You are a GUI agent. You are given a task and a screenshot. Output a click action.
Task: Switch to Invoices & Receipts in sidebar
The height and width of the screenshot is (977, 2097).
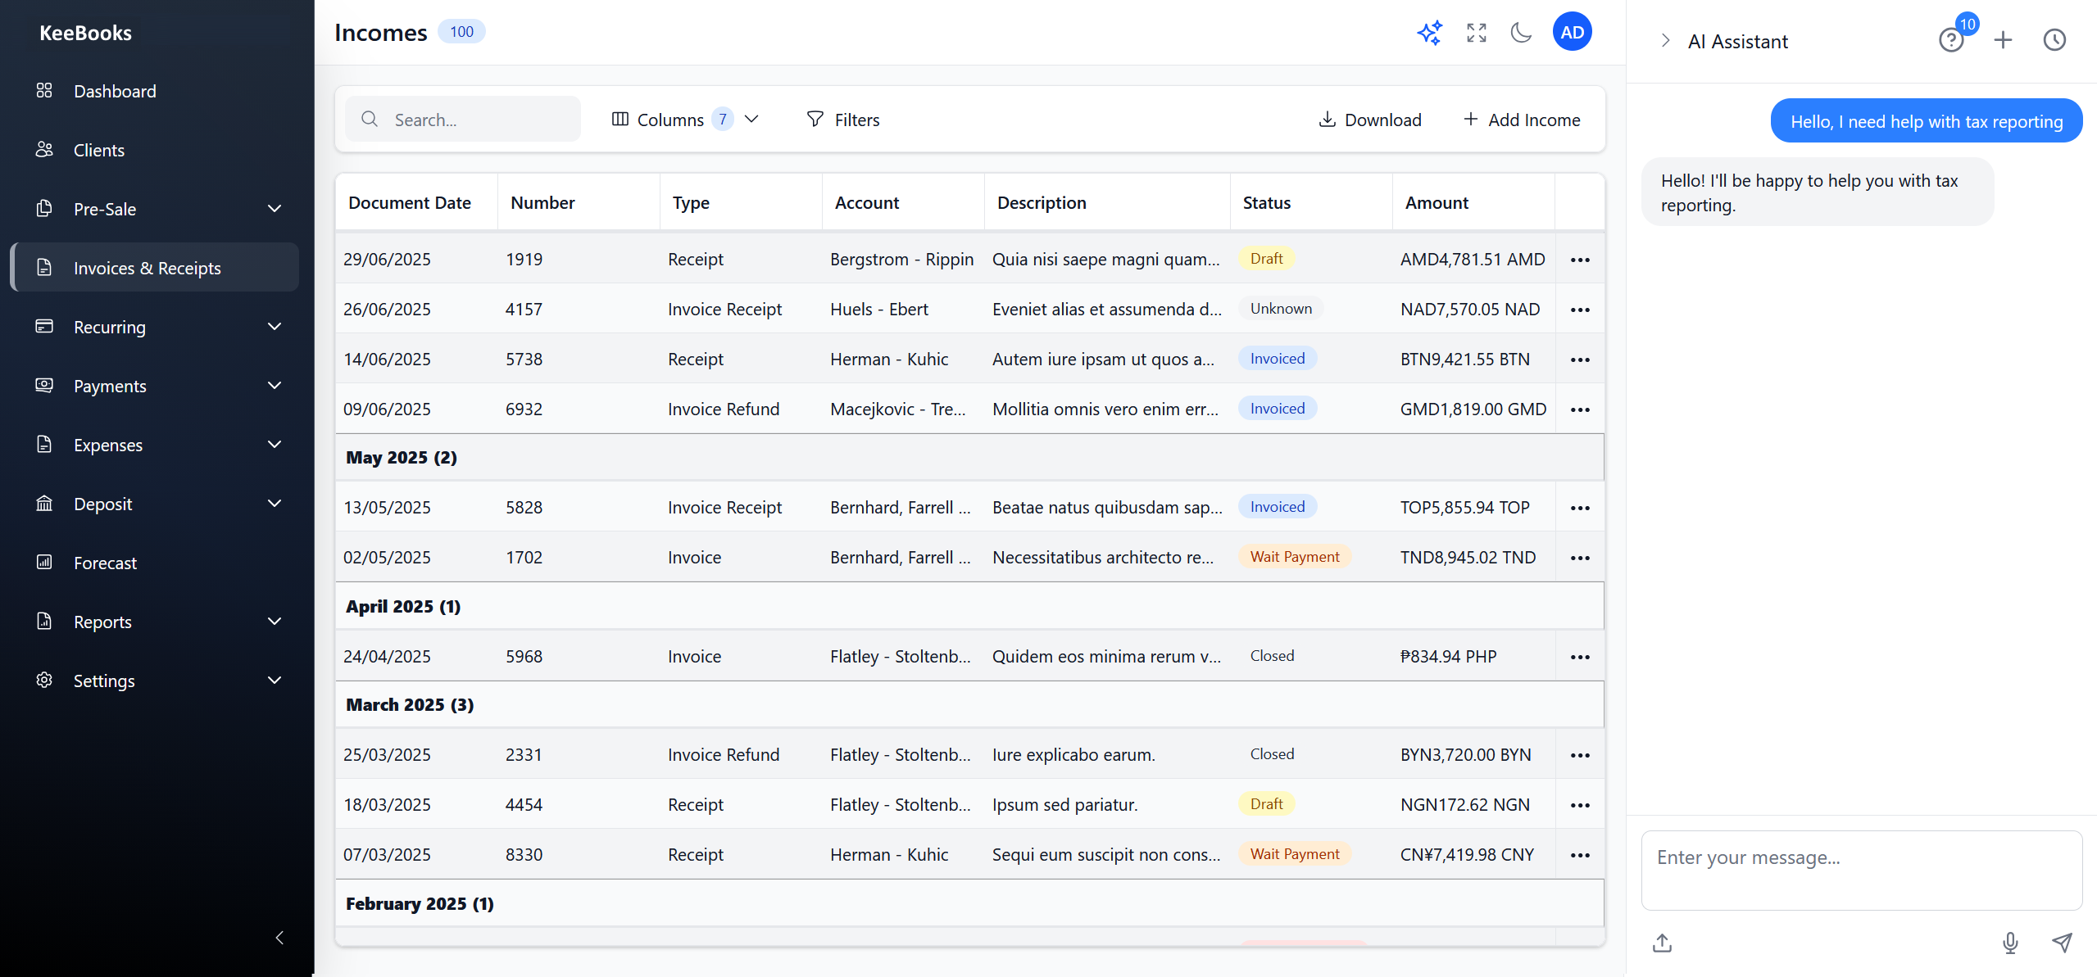coord(147,267)
